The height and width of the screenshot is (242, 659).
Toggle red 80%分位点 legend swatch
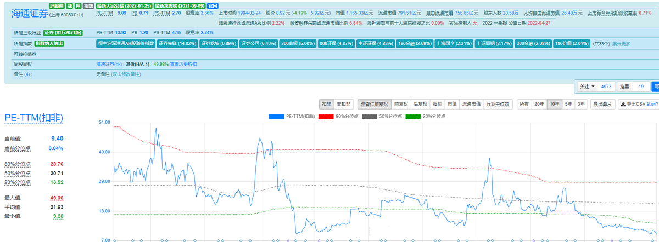(327, 116)
